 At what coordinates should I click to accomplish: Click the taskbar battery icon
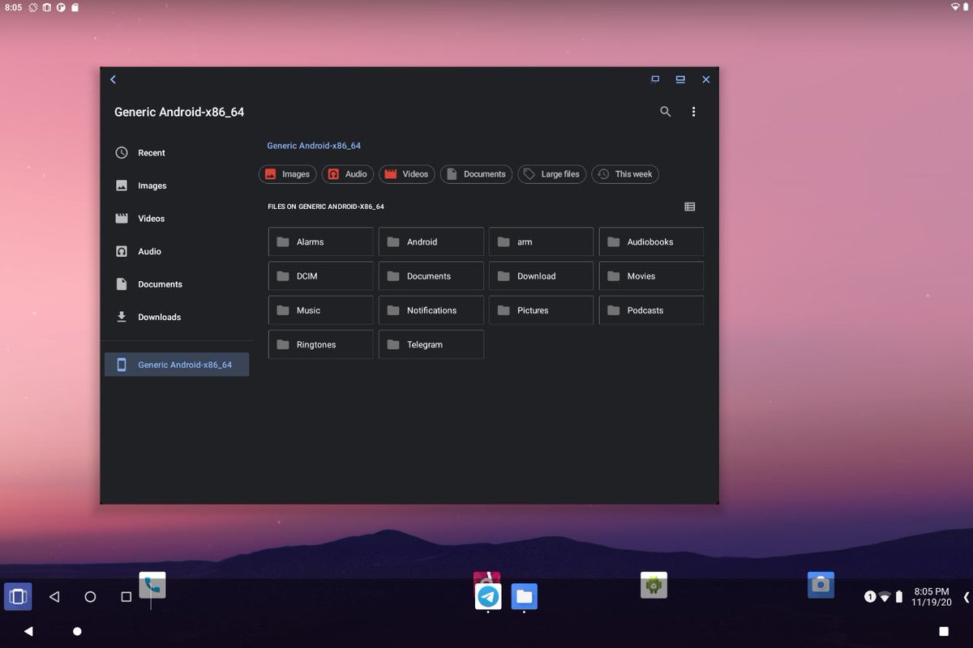(898, 597)
